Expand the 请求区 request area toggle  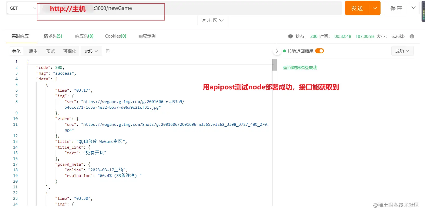point(213,20)
